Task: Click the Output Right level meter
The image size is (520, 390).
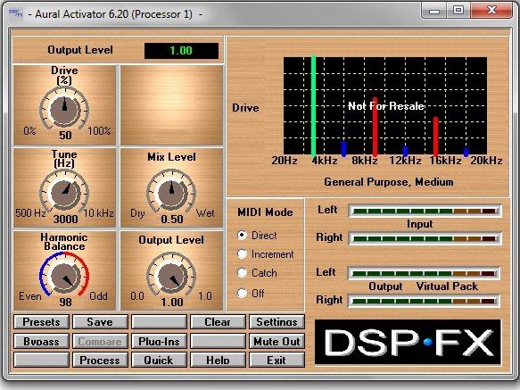Action: coord(425,301)
